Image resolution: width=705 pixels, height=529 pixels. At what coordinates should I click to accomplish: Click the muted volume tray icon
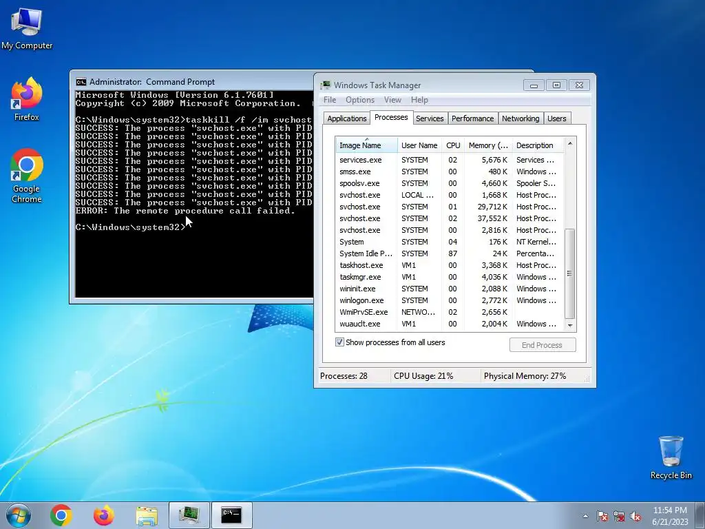635,517
